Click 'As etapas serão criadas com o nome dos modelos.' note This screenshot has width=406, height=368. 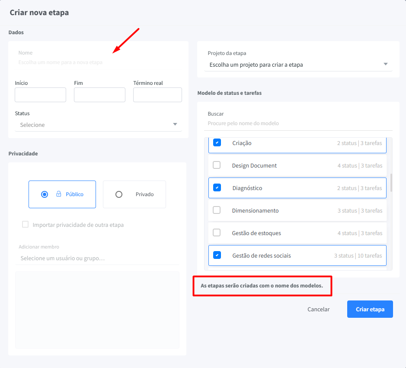262,286
